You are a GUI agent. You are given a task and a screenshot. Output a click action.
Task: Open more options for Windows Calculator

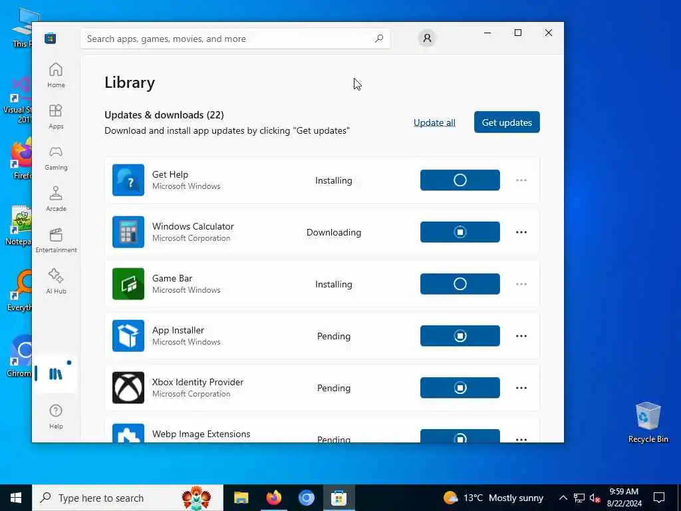tap(521, 232)
